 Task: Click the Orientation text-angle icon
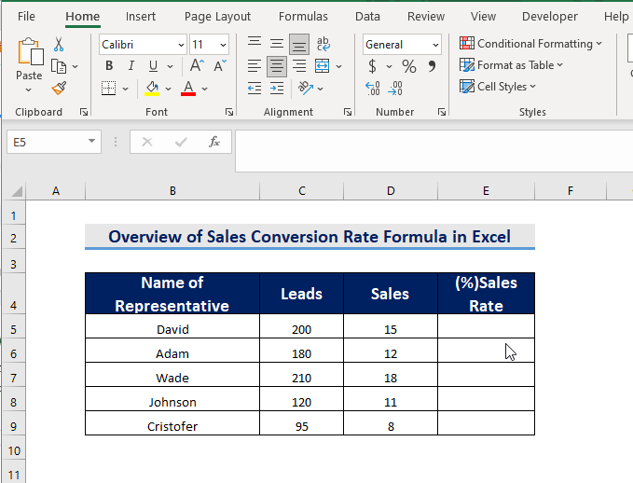(x=306, y=88)
